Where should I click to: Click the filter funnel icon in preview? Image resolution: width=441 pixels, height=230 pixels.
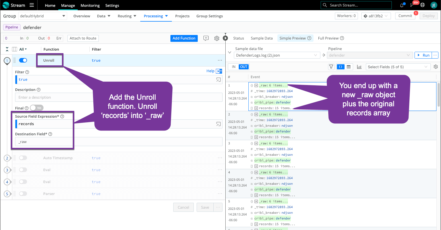pos(331,67)
